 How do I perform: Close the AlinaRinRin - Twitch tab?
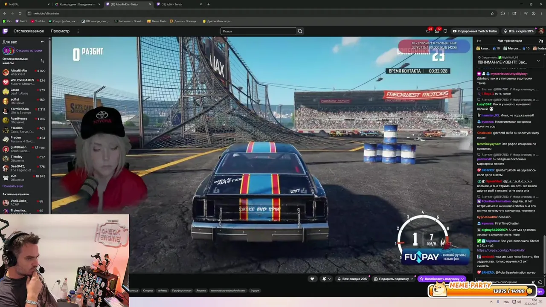[x=150, y=4]
